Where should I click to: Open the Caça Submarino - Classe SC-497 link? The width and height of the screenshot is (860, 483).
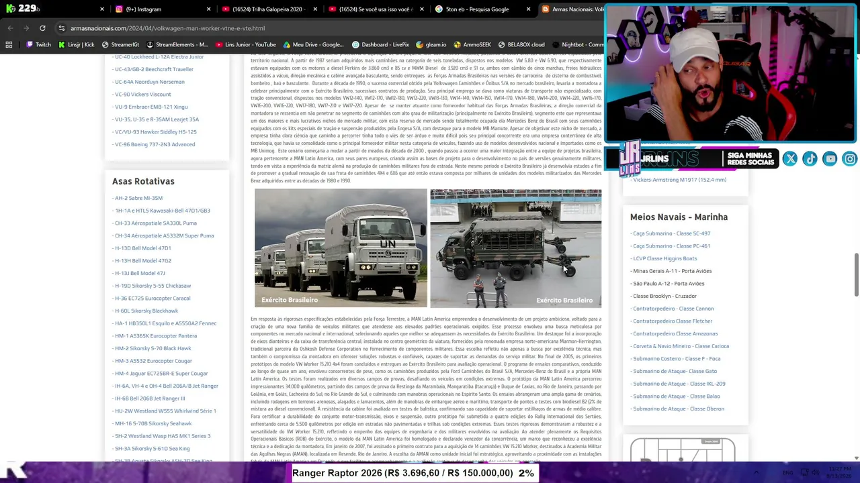[671, 233]
